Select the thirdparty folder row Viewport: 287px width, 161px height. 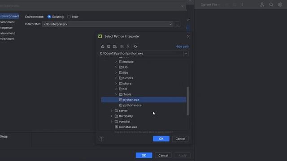(x=143, y=116)
